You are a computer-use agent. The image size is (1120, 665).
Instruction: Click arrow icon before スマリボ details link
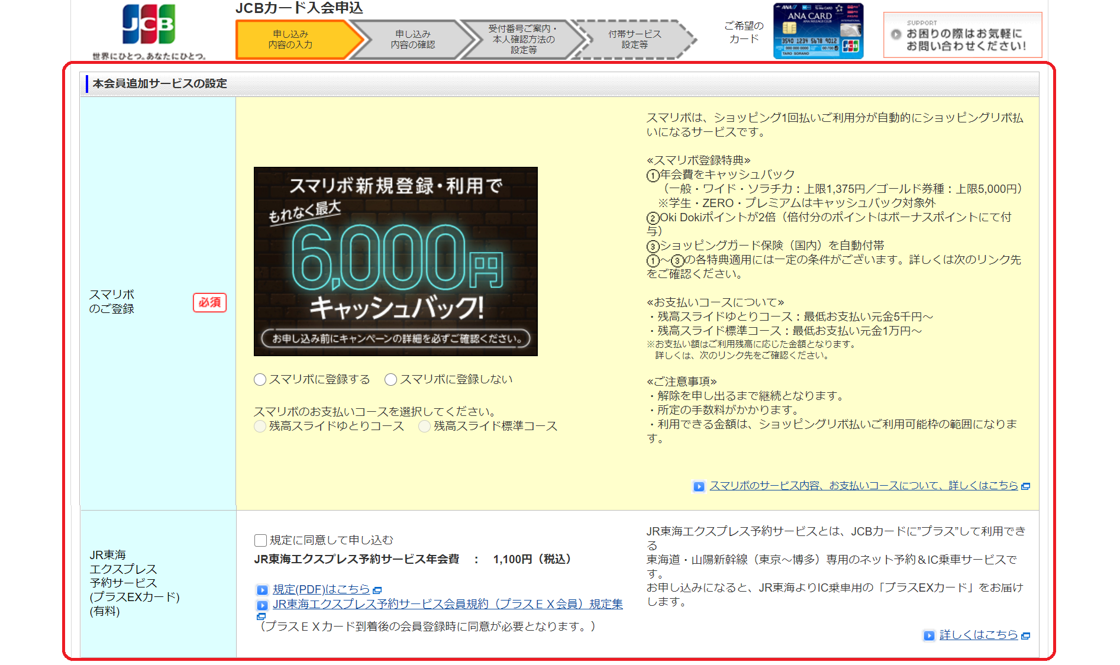coord(699,486)
